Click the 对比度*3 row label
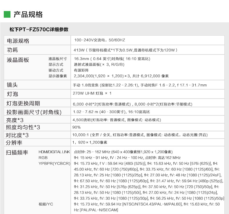Viewport: 229px width, 214px height. tap(17, 135)
